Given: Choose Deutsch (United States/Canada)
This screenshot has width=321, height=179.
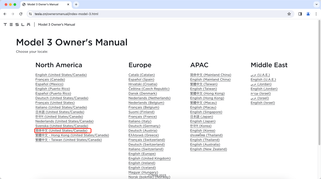Looking at the screenshot, I should (x=62, y=98).
